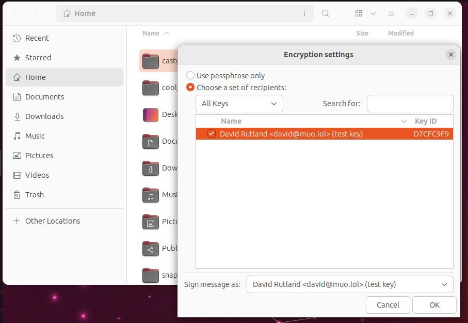
Task: Select the Choose a set of recipients option
Action: (x=190, y=88)
